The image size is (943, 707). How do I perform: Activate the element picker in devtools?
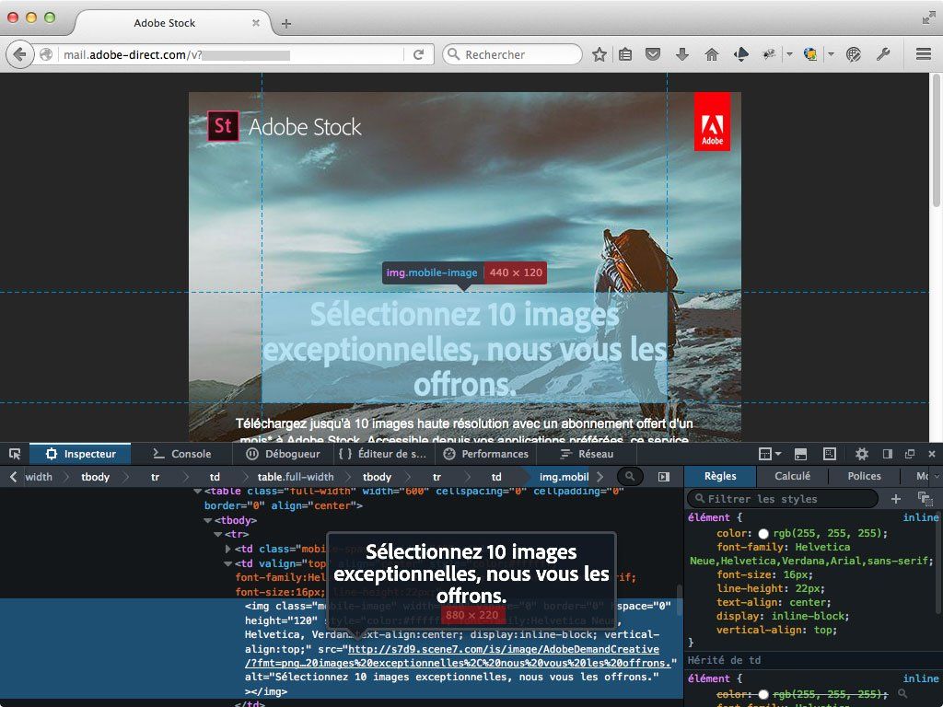pos(15,454)
